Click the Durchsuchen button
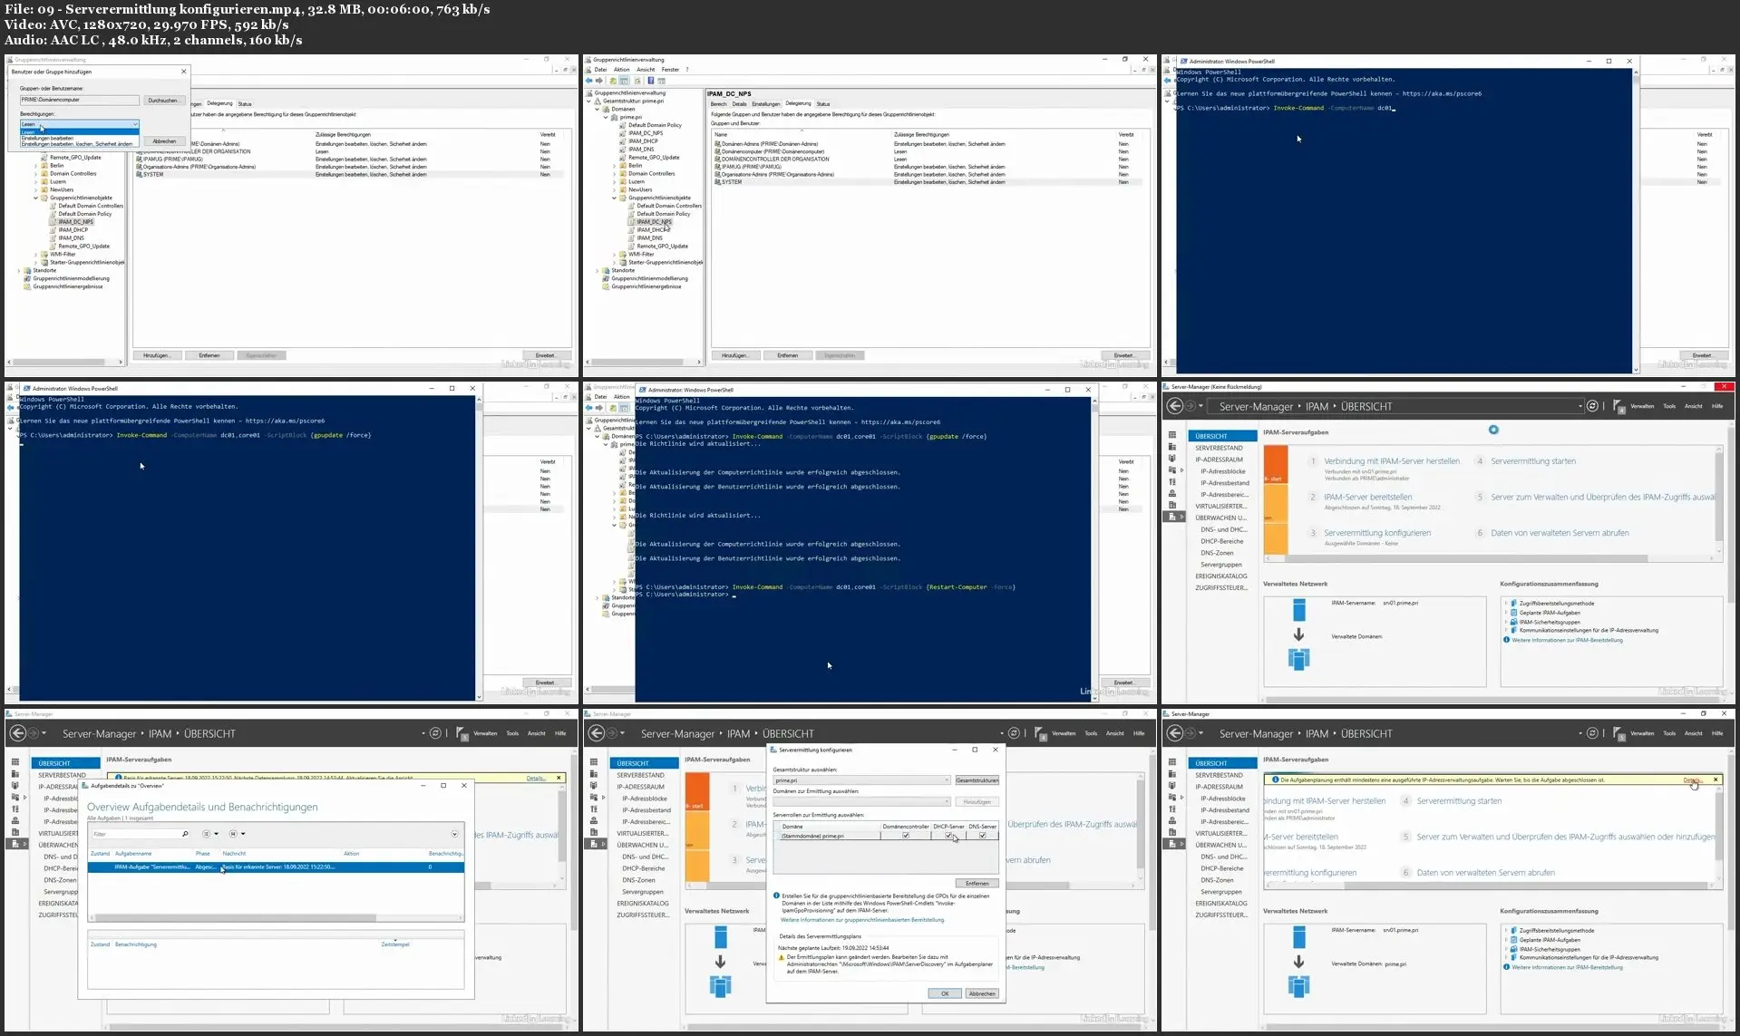Viewport: 1740px width, 1036px height. 163,101
